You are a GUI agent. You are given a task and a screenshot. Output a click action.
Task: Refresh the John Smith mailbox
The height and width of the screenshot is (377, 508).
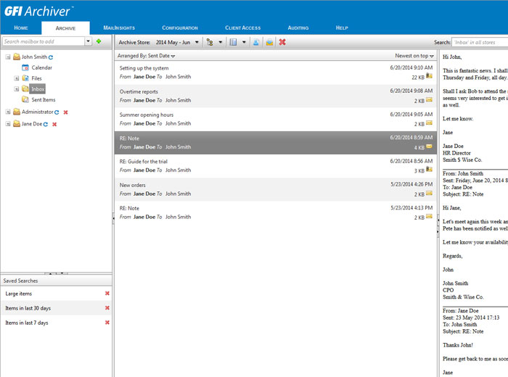coord(51,57)
